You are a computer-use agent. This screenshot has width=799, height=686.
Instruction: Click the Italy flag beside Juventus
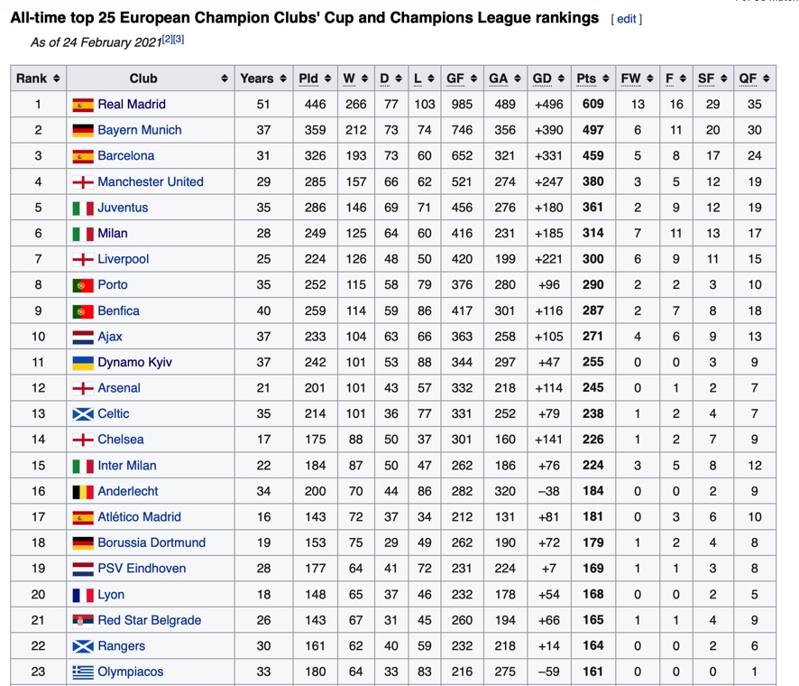coord(83,208)
